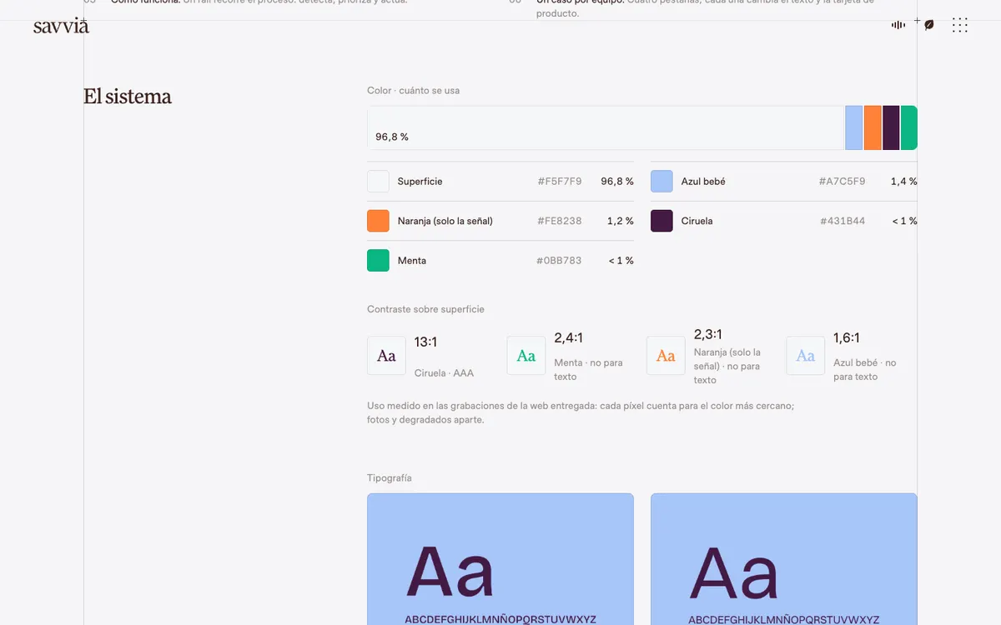Click the hex code #A7C5F9
Viewport: 1001px width, 625px height.
click(843, 182)
